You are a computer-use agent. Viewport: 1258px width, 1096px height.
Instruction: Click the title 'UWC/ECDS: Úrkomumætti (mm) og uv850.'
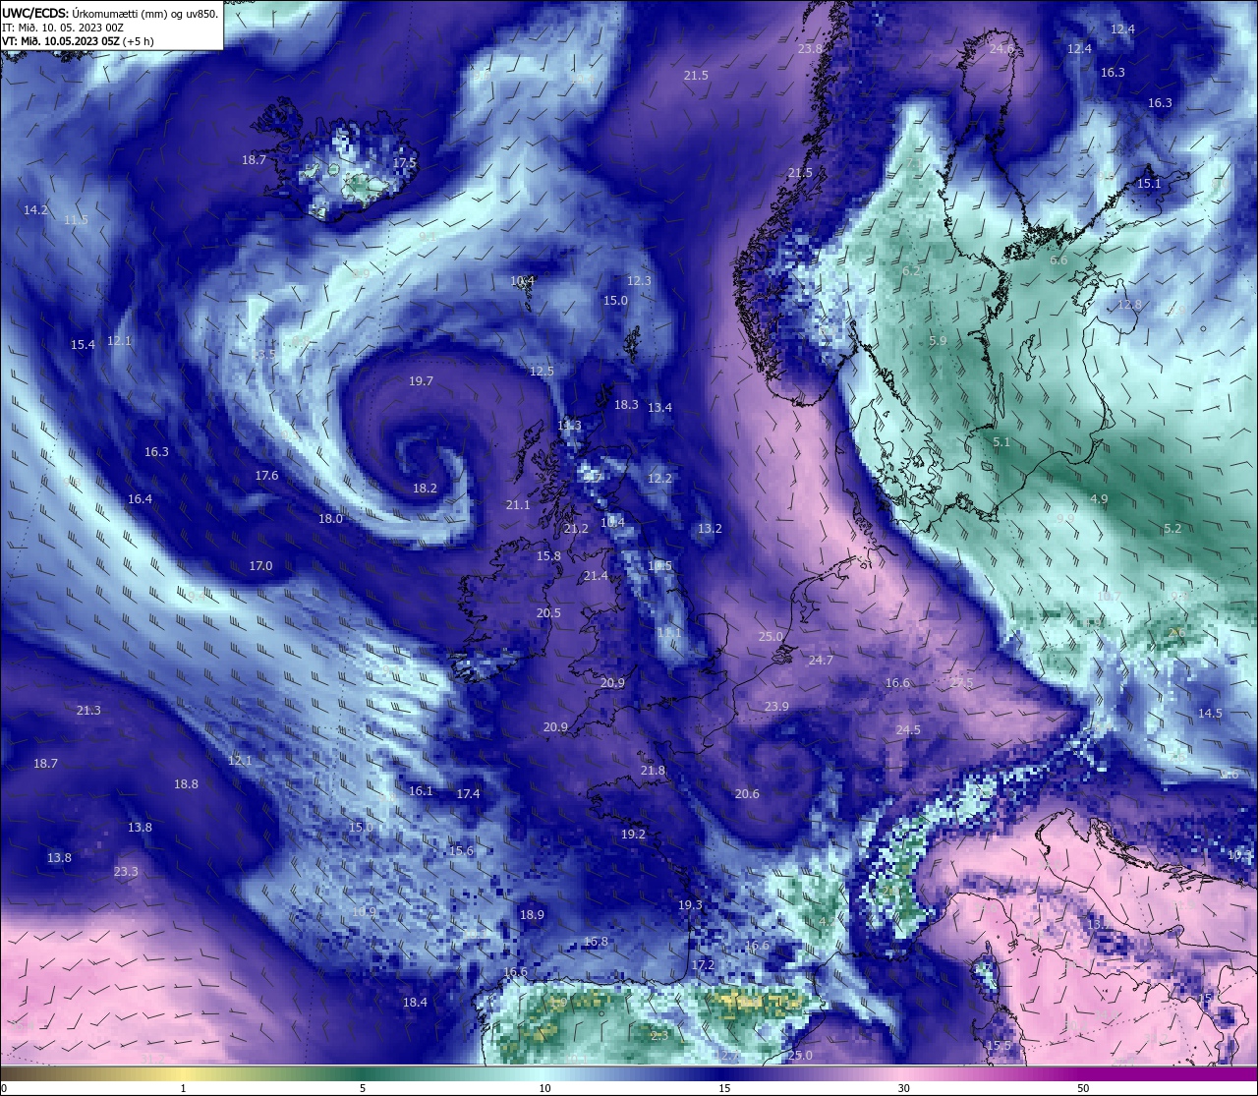[x=110, y=13]
